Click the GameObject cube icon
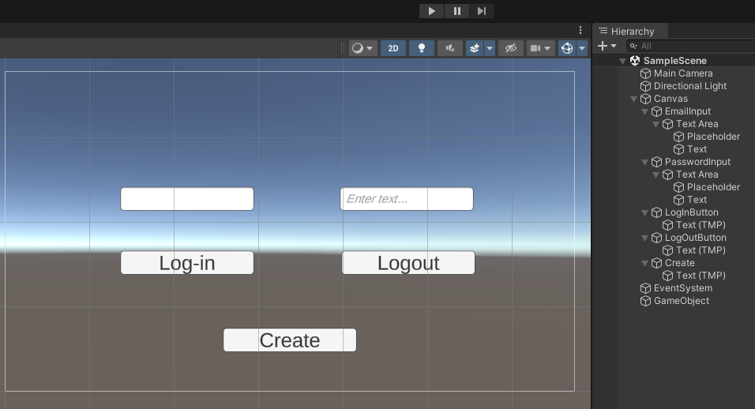 tap(646, 301)
